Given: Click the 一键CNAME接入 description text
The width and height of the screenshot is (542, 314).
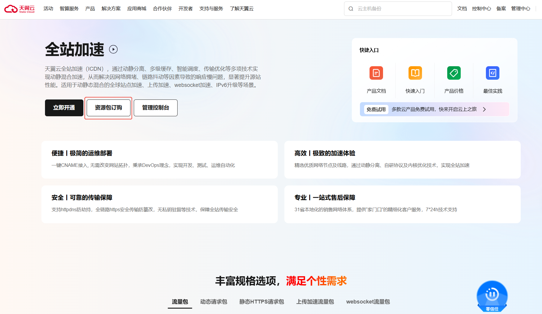Looking at the screenshot, I should [143, 165].
